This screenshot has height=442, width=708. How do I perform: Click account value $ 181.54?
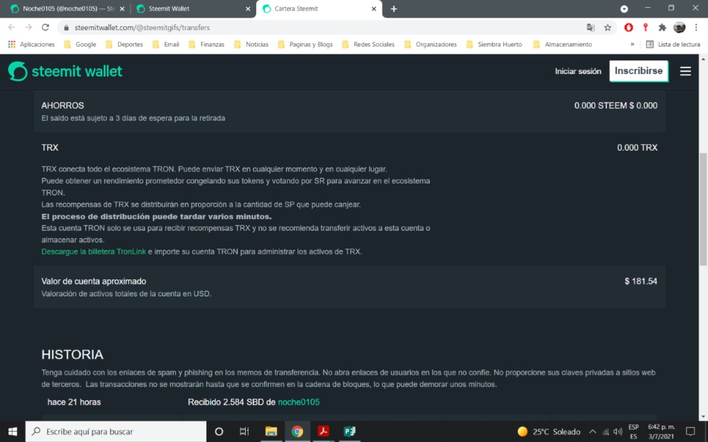pyautogui.click(x=640, y=281)
